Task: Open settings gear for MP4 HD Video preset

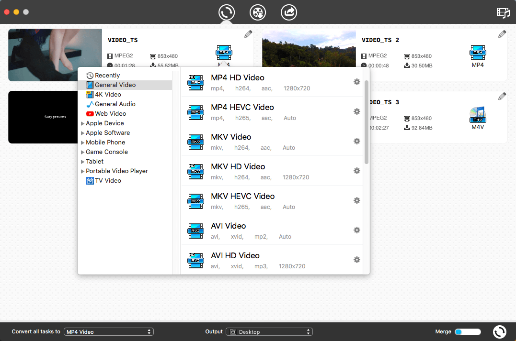Action: tap(356, 82)
